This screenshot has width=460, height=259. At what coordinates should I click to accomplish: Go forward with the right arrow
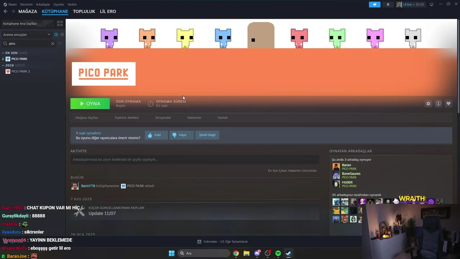point(13,12)
